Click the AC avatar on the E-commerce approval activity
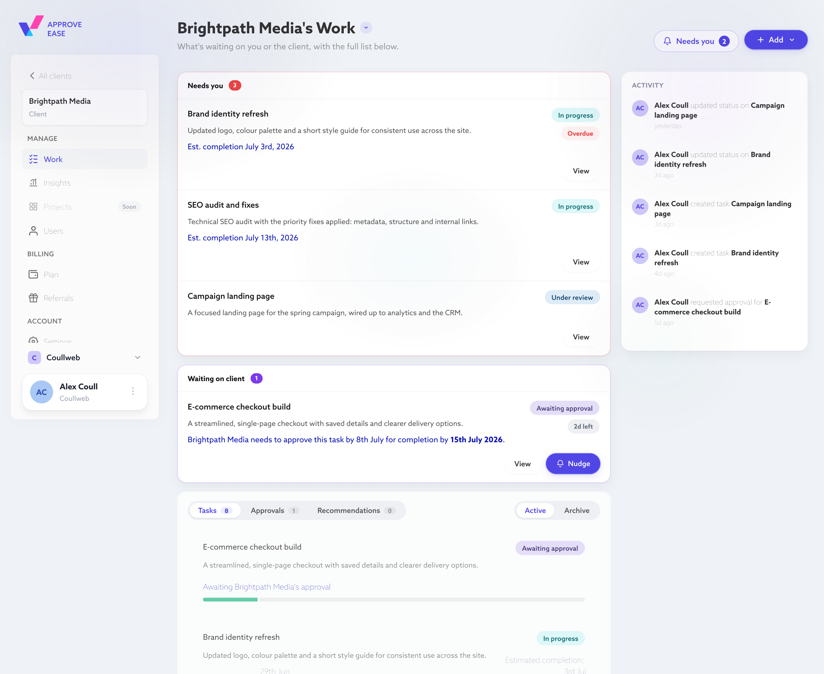 click(640, 305)
